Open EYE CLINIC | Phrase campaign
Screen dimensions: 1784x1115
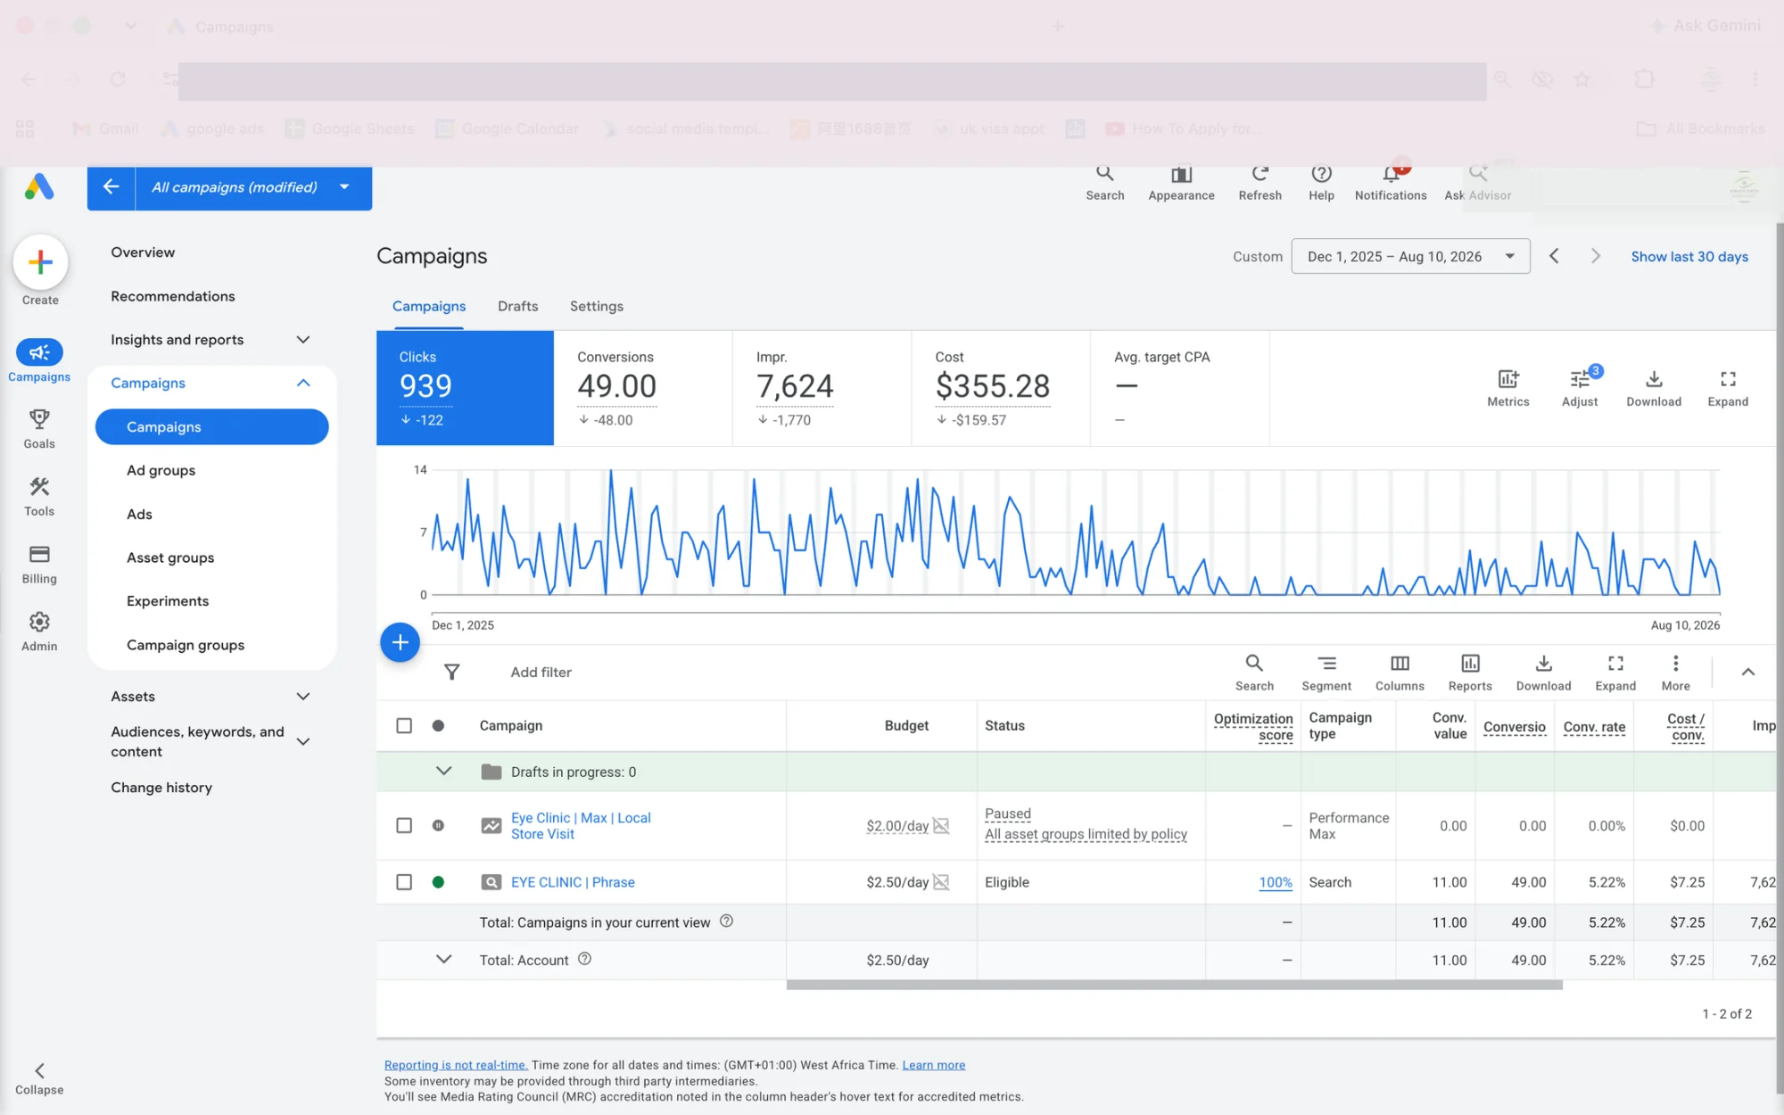point(573,882)
